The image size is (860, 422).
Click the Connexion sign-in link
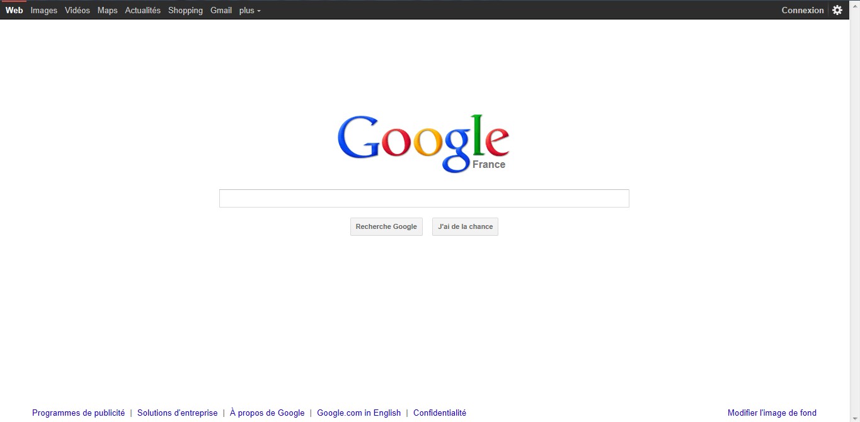[x=803, y=10]
